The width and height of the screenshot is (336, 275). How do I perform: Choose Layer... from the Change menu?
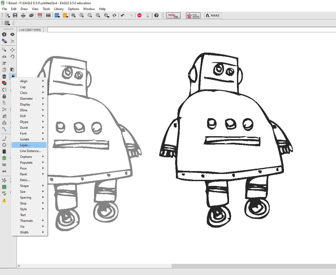(x=25, y=145)
